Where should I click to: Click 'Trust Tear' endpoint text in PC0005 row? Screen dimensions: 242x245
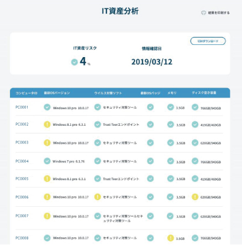[121, 179]
